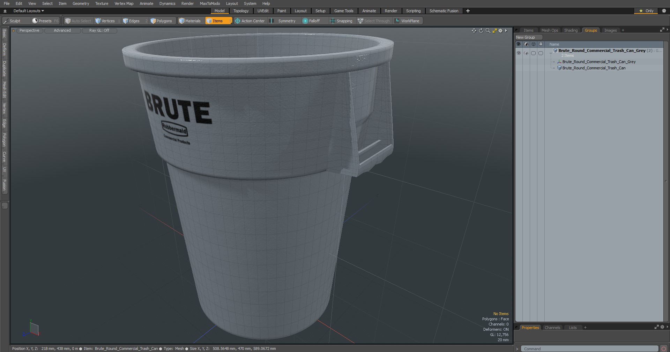
Task: Click the solid cube column header
Action: point(541,44)
